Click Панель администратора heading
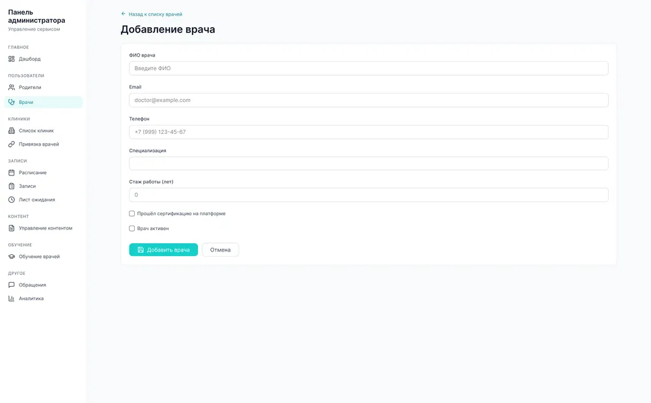The height and width of the screenshot is (403, 651). tap(36, 16)
